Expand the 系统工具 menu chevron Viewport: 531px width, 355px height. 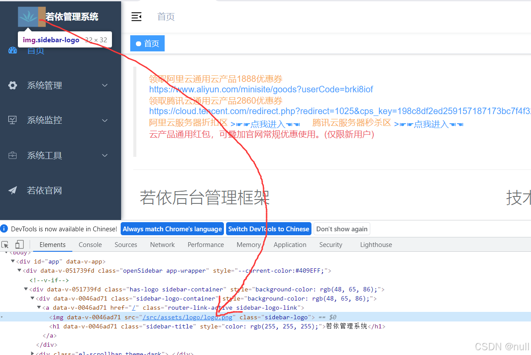click(105, 155)
